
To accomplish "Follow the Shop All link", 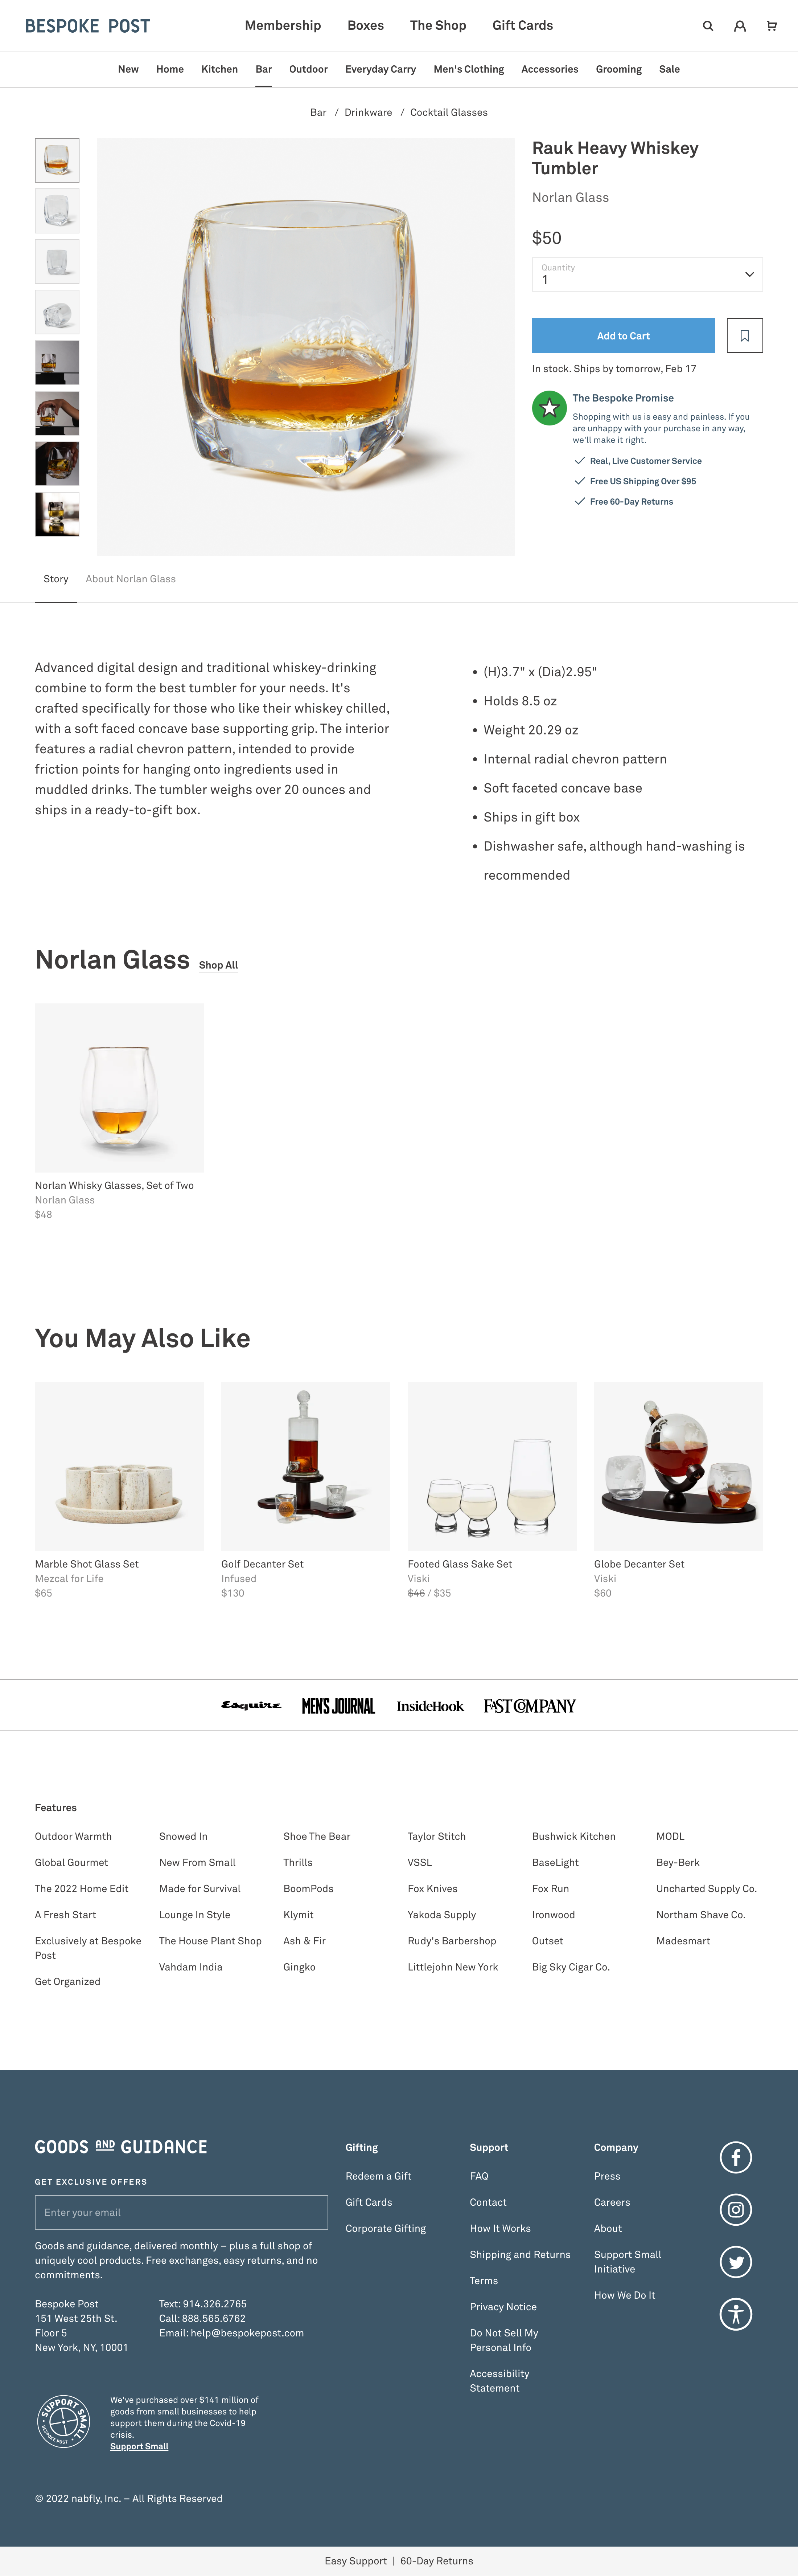I will tap(218, 966).
